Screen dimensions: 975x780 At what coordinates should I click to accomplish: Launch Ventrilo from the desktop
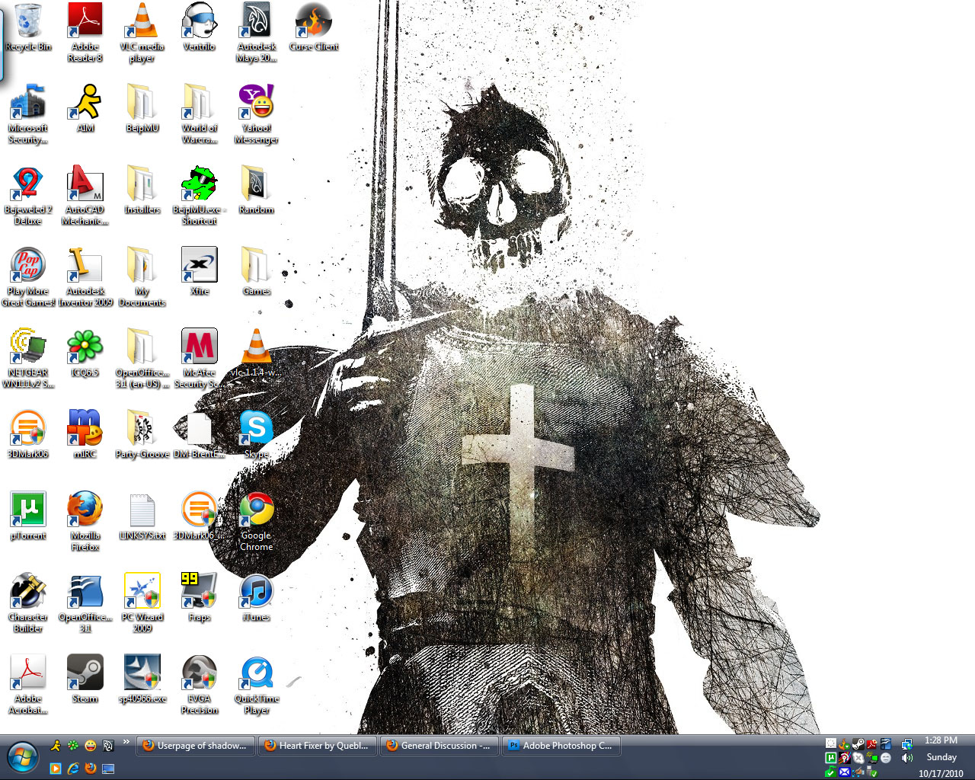tap(200, 23)
